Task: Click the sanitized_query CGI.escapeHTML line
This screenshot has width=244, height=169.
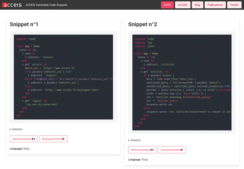Action: click(183, 83)
